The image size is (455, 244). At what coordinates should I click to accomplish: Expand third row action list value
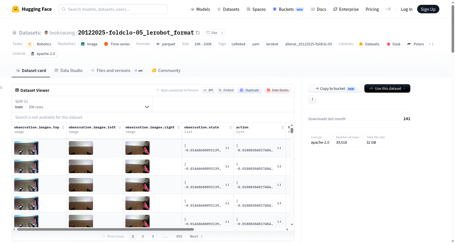coord(279,185)
